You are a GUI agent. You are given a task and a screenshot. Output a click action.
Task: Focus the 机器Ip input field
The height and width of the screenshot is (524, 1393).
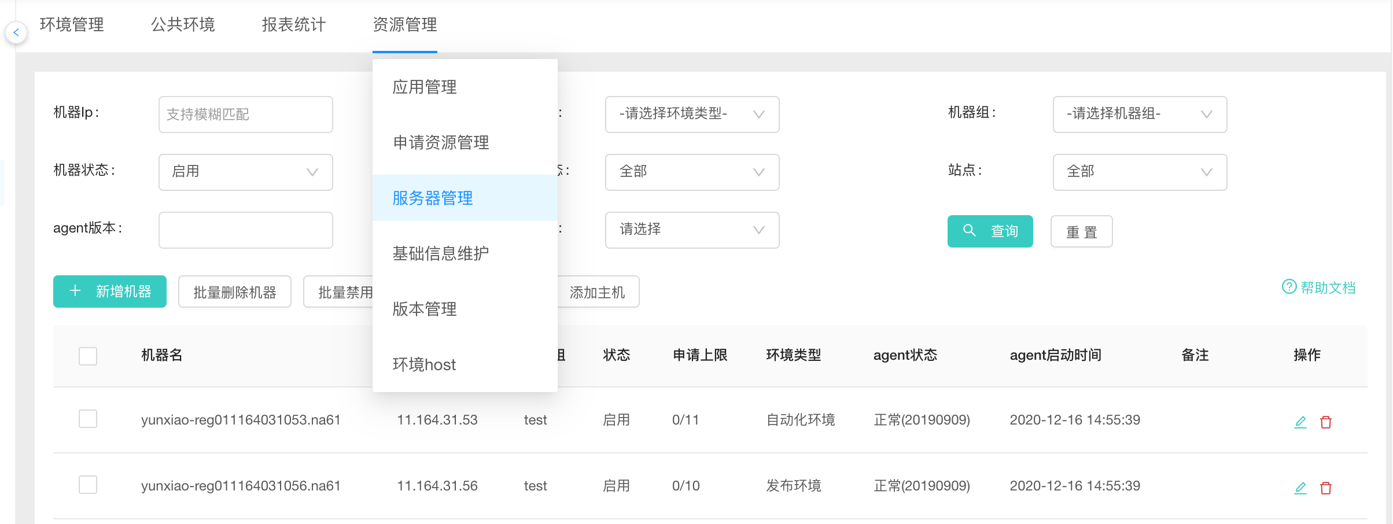246,114
